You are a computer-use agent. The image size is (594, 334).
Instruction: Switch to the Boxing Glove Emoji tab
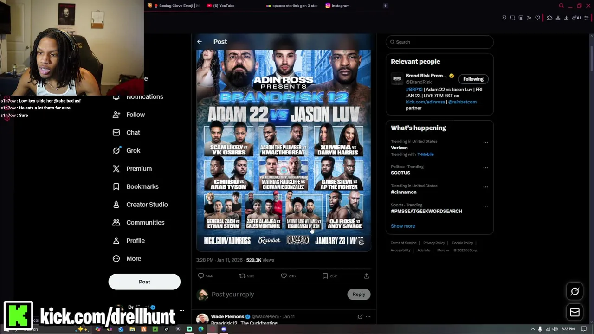(174, 6)
